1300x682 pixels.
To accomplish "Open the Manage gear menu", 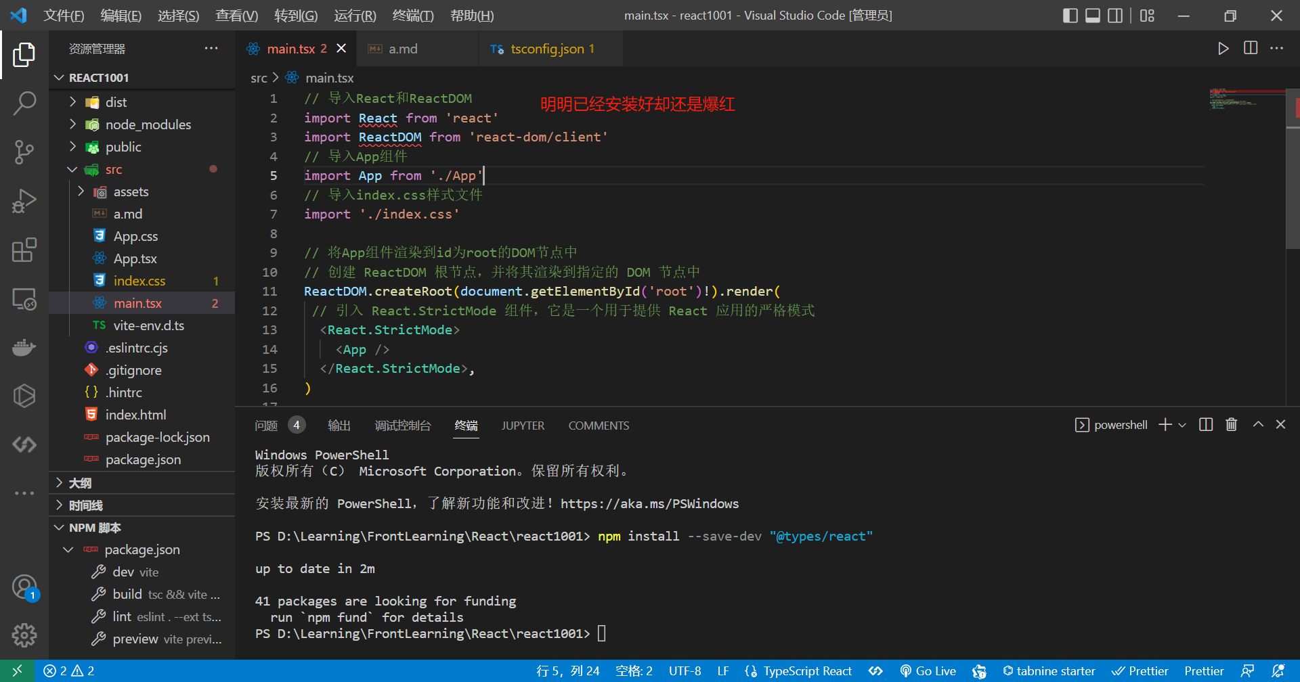I will pos(24,635).
